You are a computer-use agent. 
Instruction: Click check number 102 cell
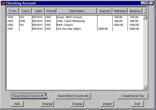click(x=22, y=17)
